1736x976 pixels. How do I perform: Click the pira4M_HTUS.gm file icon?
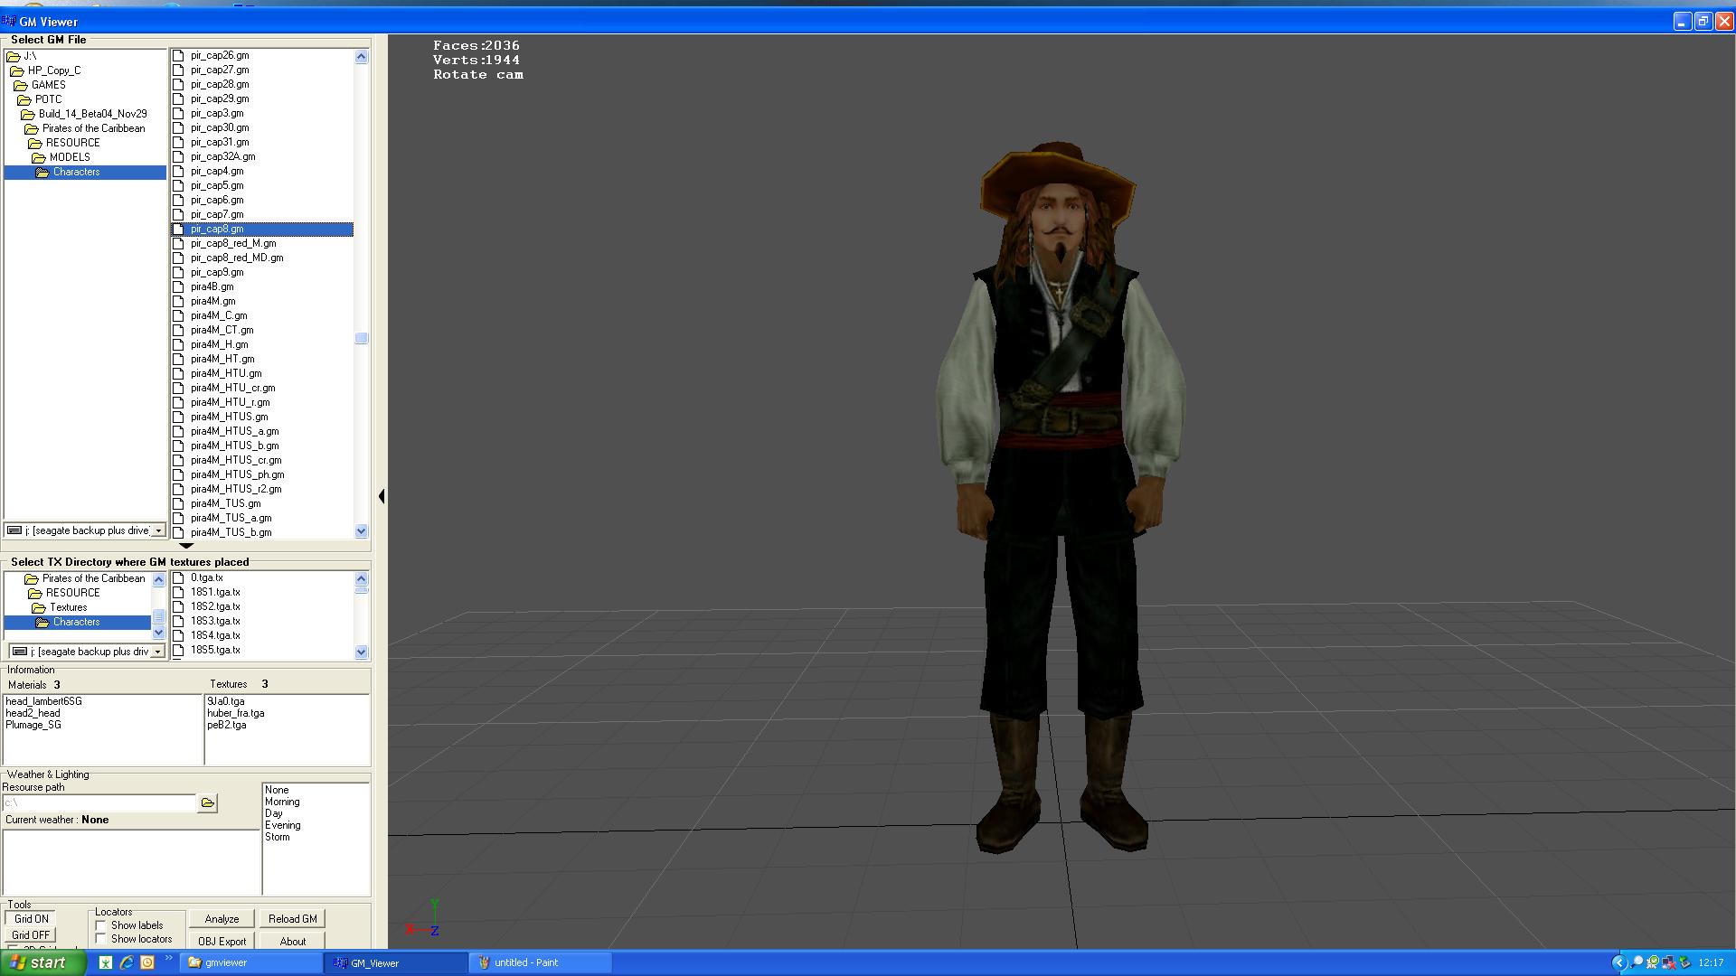coord(178,417)
